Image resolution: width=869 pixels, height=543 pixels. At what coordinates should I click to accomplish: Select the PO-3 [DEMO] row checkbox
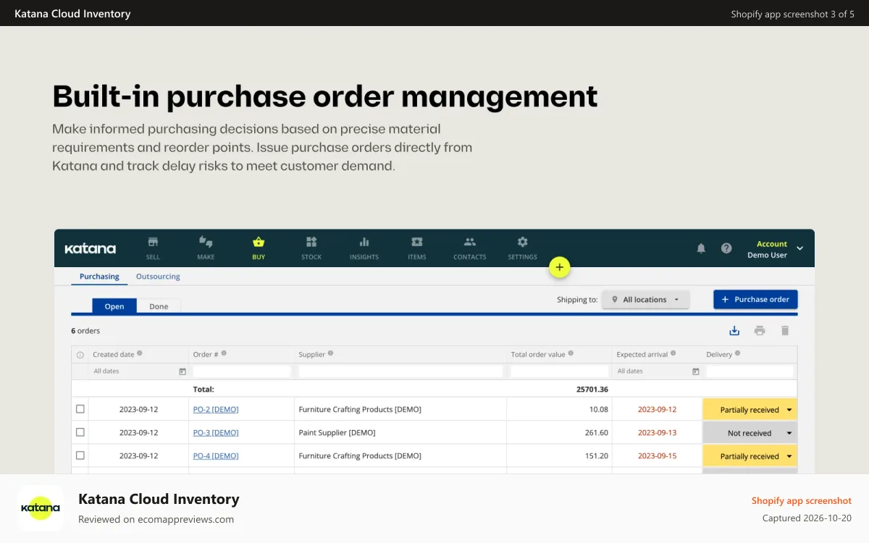80,432
